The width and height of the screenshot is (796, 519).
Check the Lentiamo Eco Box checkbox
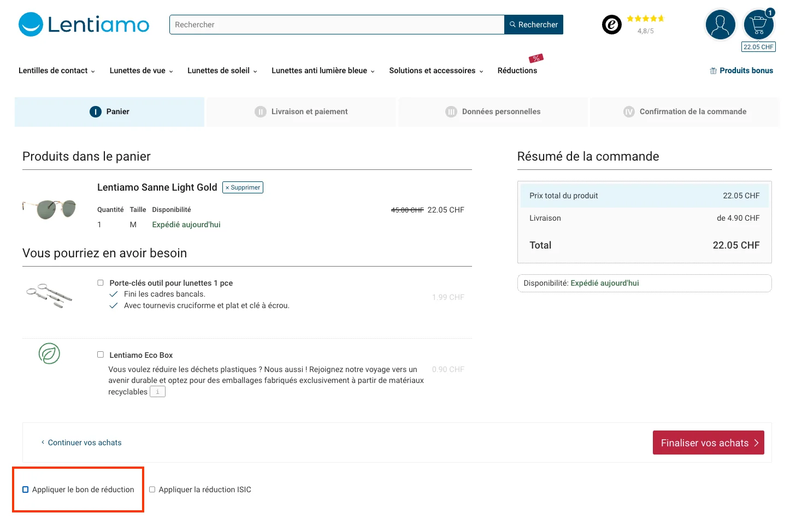point(101,355)
